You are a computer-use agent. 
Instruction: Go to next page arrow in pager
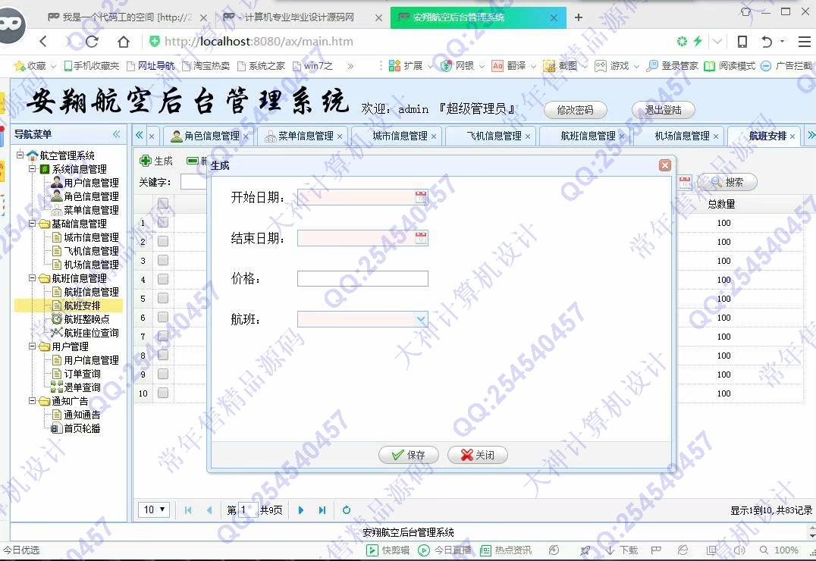point(301,510)
